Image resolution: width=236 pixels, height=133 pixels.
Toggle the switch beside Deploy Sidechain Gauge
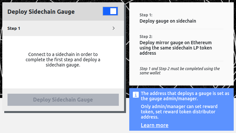[x=110, y=11]
